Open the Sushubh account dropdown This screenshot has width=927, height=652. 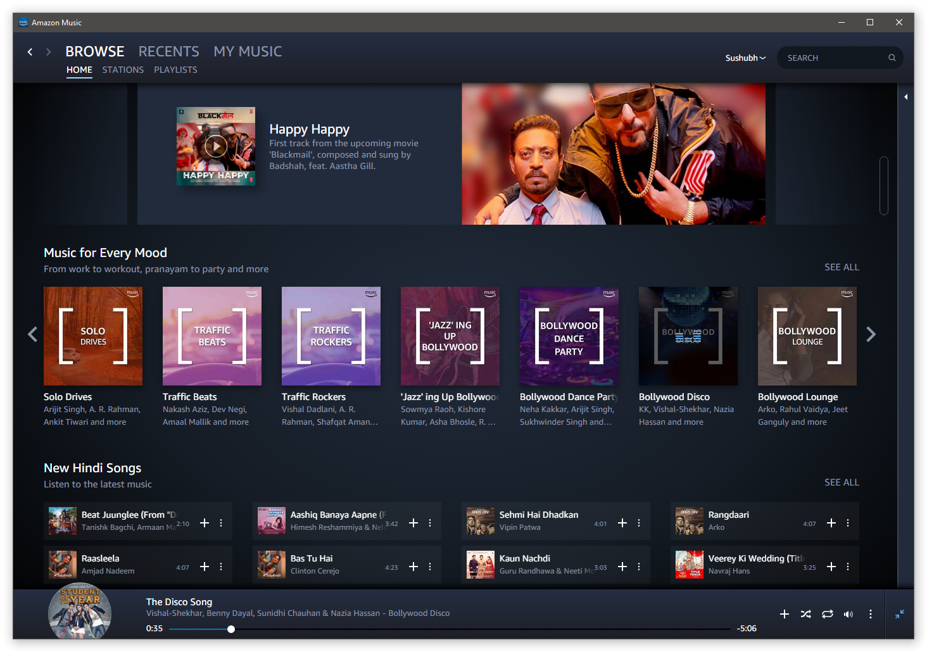[745, 58]
